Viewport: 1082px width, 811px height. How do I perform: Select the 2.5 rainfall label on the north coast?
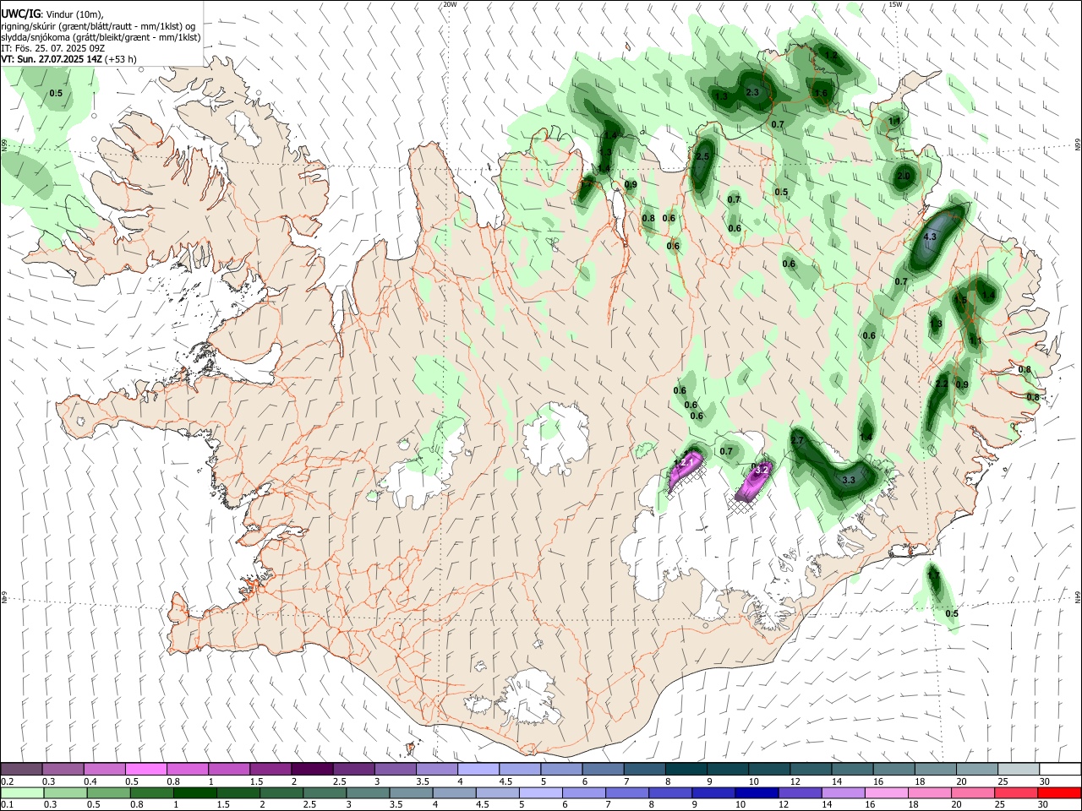(x=702, y=157)
